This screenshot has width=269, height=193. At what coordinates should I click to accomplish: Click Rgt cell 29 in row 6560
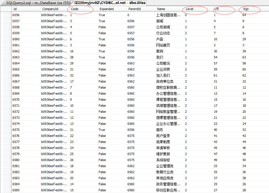coord(255,39)
